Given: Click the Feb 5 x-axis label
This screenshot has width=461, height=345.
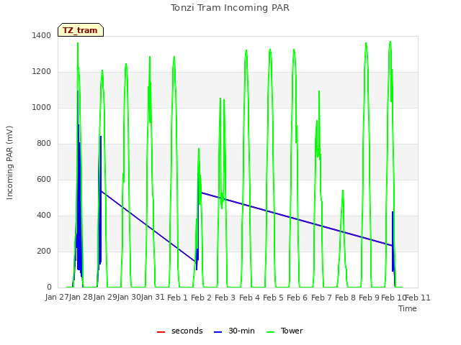Looking at the screenshot, I should click(274, 298).
